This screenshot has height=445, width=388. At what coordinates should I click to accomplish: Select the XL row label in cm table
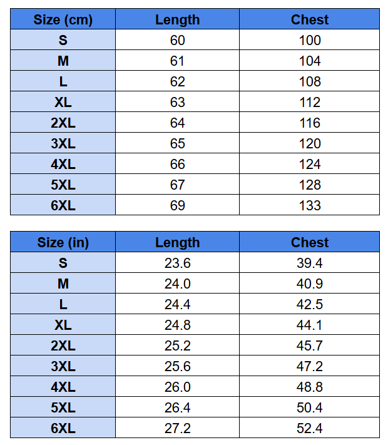63,101
